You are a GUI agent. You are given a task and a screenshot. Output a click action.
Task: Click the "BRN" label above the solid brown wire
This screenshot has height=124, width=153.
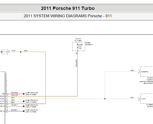26,51
